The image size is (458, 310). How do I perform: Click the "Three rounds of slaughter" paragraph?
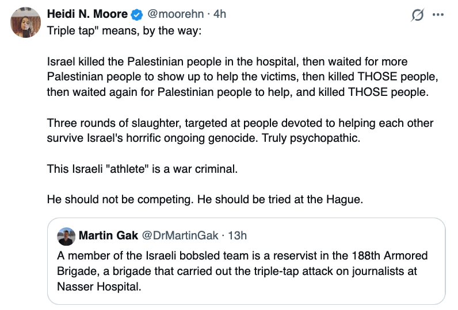[x=240, y=123]
